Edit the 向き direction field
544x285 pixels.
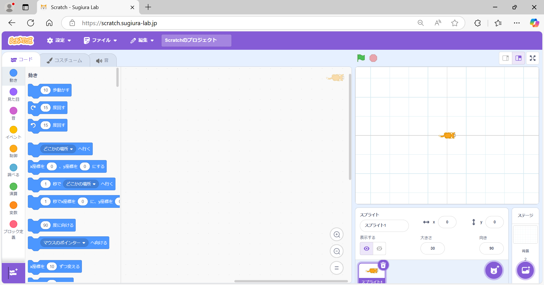[491, 248]
